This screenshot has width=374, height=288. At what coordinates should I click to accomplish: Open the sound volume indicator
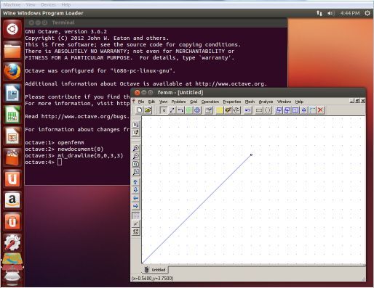click(331, 13)
